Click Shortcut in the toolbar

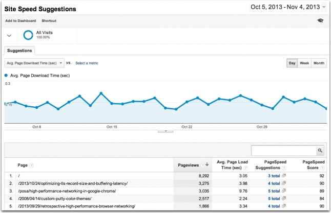(x=49, y=21)
